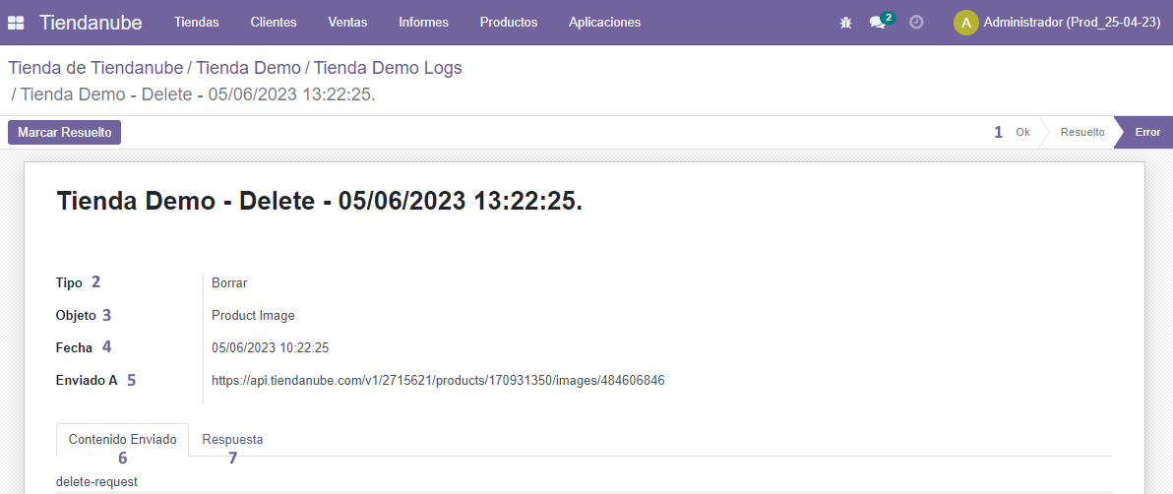Select the Resuelto status stage
This screenshot has height=494, width=1173.
1081,132
